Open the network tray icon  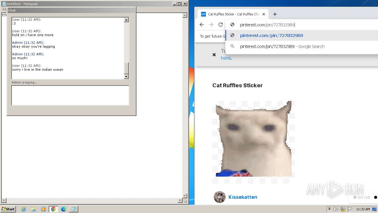(x=343, y=209)
